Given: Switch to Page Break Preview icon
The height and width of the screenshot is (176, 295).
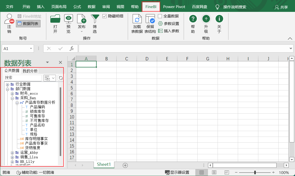Looking at the screenshot, I should (x=227, y=172).
